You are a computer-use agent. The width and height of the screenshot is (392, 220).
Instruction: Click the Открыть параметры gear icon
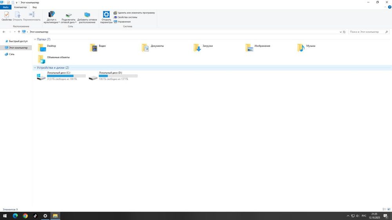click(106, 14)
